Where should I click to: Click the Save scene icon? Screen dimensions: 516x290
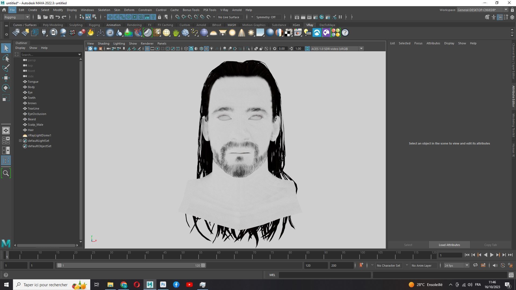pyautogui.click(x=51, y=17)
